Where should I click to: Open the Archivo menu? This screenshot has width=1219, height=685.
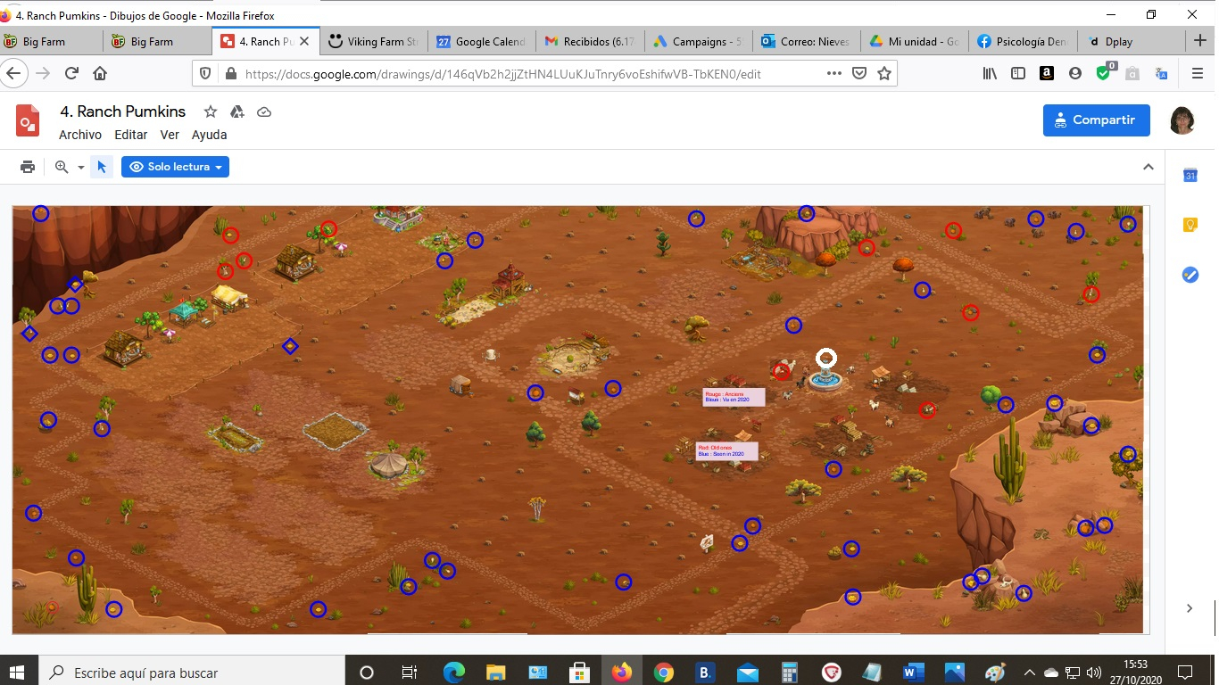pos(80,135)
